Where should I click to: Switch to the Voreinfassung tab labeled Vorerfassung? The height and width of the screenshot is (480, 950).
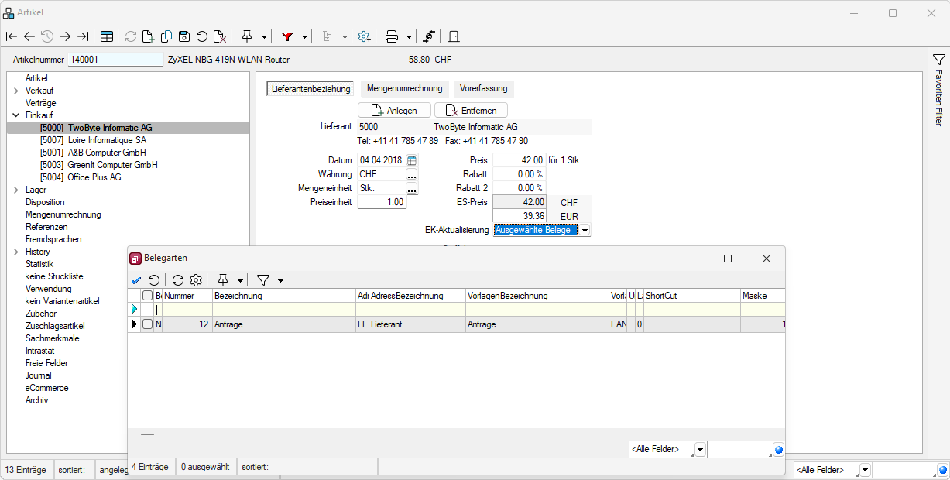(483, 89)
